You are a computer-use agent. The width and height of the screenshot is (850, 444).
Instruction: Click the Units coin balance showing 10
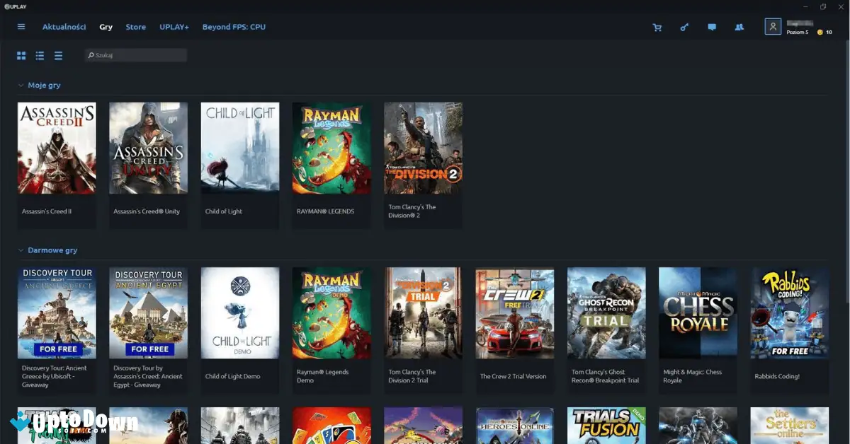823,32
